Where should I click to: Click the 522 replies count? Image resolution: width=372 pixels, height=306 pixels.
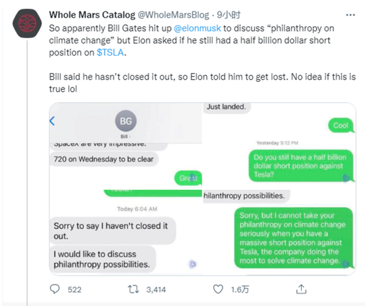click(74, 289)
